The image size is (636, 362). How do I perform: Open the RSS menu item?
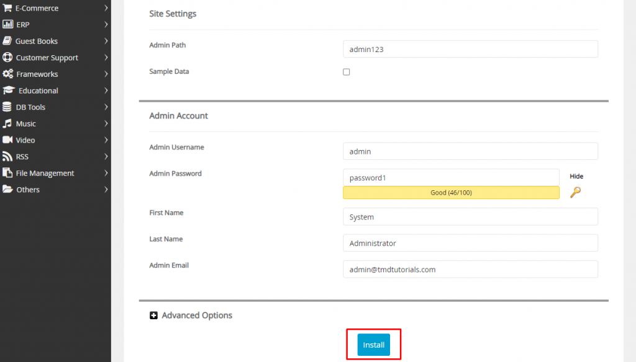click(x=22, y=157)
